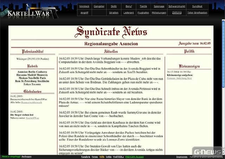Select the Asuncion regional edition
This screenshot has width=225, height=159.
coord(22,72)
